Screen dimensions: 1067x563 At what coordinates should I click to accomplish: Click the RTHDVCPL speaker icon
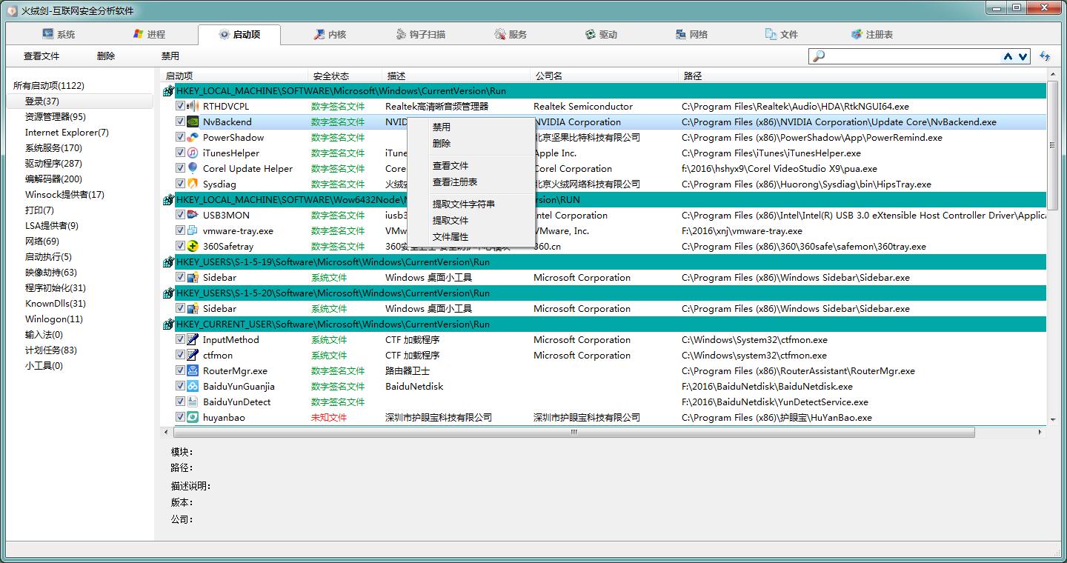pyautogui.click(x=193, y=107)
